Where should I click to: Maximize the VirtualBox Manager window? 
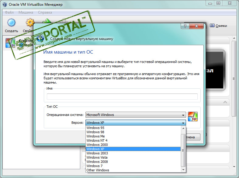218,3
